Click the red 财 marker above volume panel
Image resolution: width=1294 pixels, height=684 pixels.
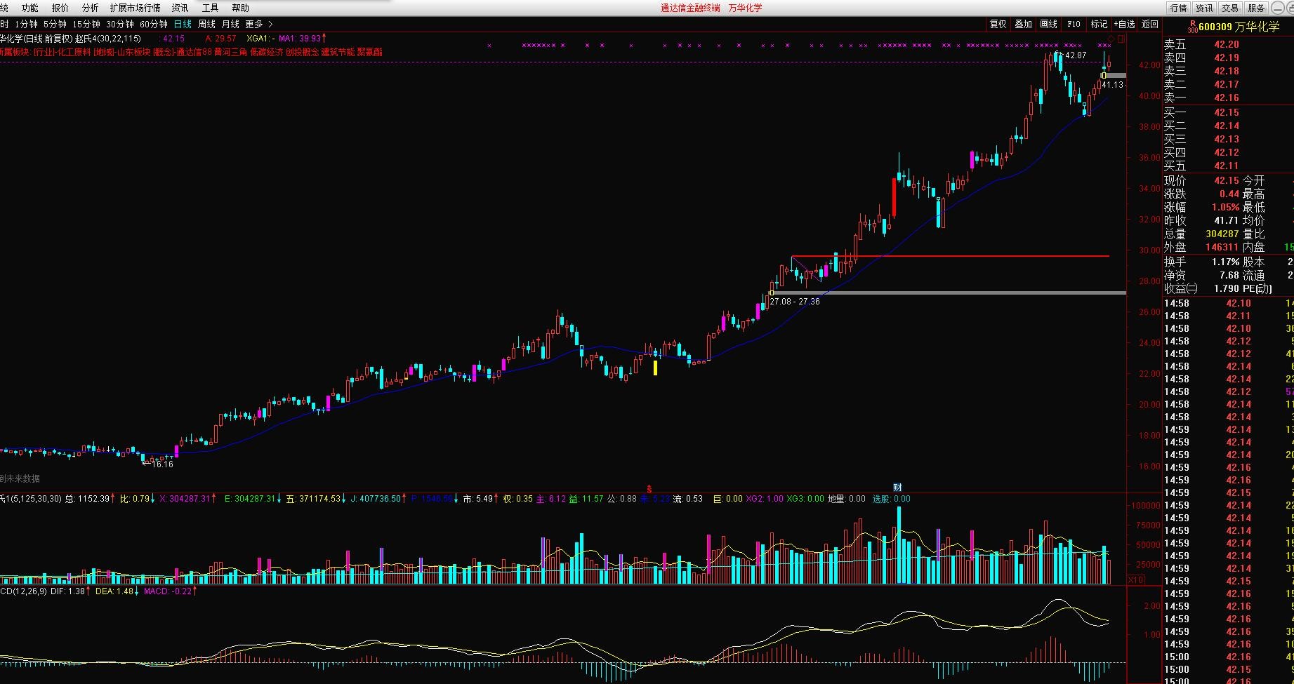click(x=897, y=487)
